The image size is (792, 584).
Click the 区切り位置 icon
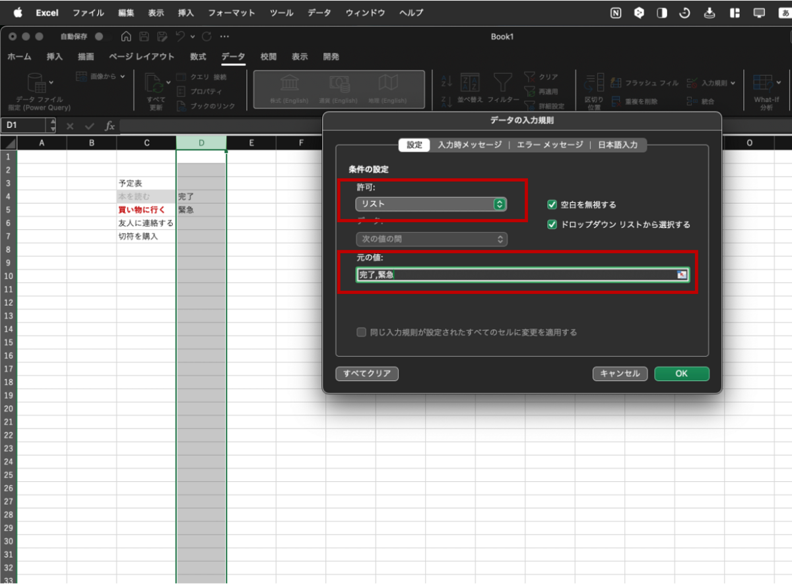coord(594,82)
